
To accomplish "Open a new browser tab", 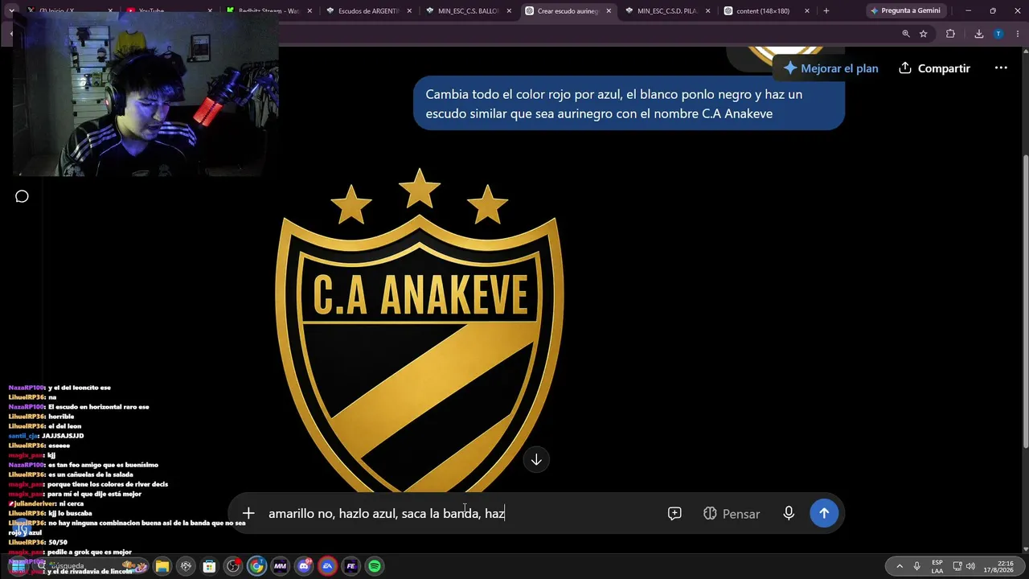I will pos(826,11).
